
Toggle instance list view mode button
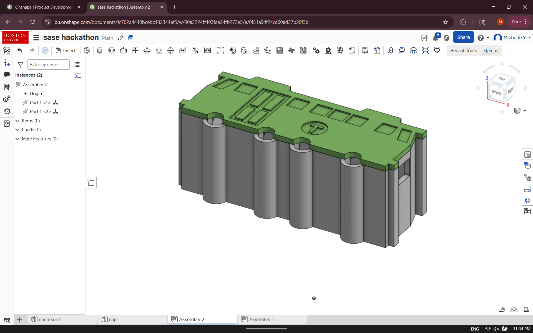click(x=77, y=65)
